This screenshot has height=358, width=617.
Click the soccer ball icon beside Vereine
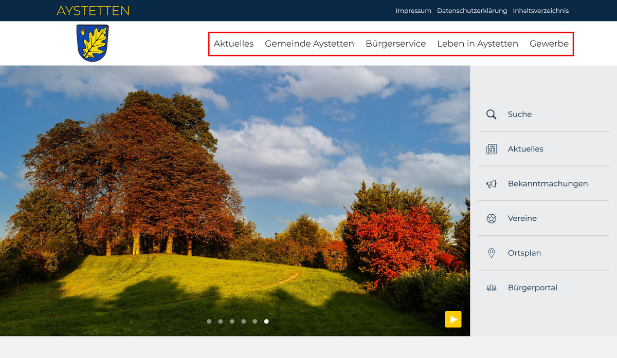[x=491, y=218]
